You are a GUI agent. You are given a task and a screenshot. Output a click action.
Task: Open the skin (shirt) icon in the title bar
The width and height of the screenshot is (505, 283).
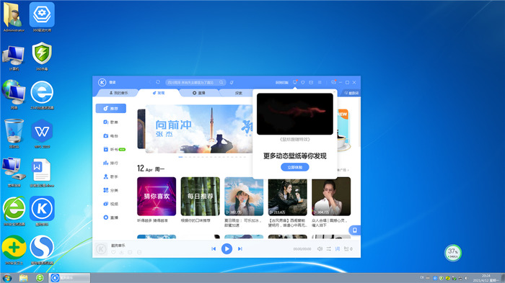click(x=303, y=83)
